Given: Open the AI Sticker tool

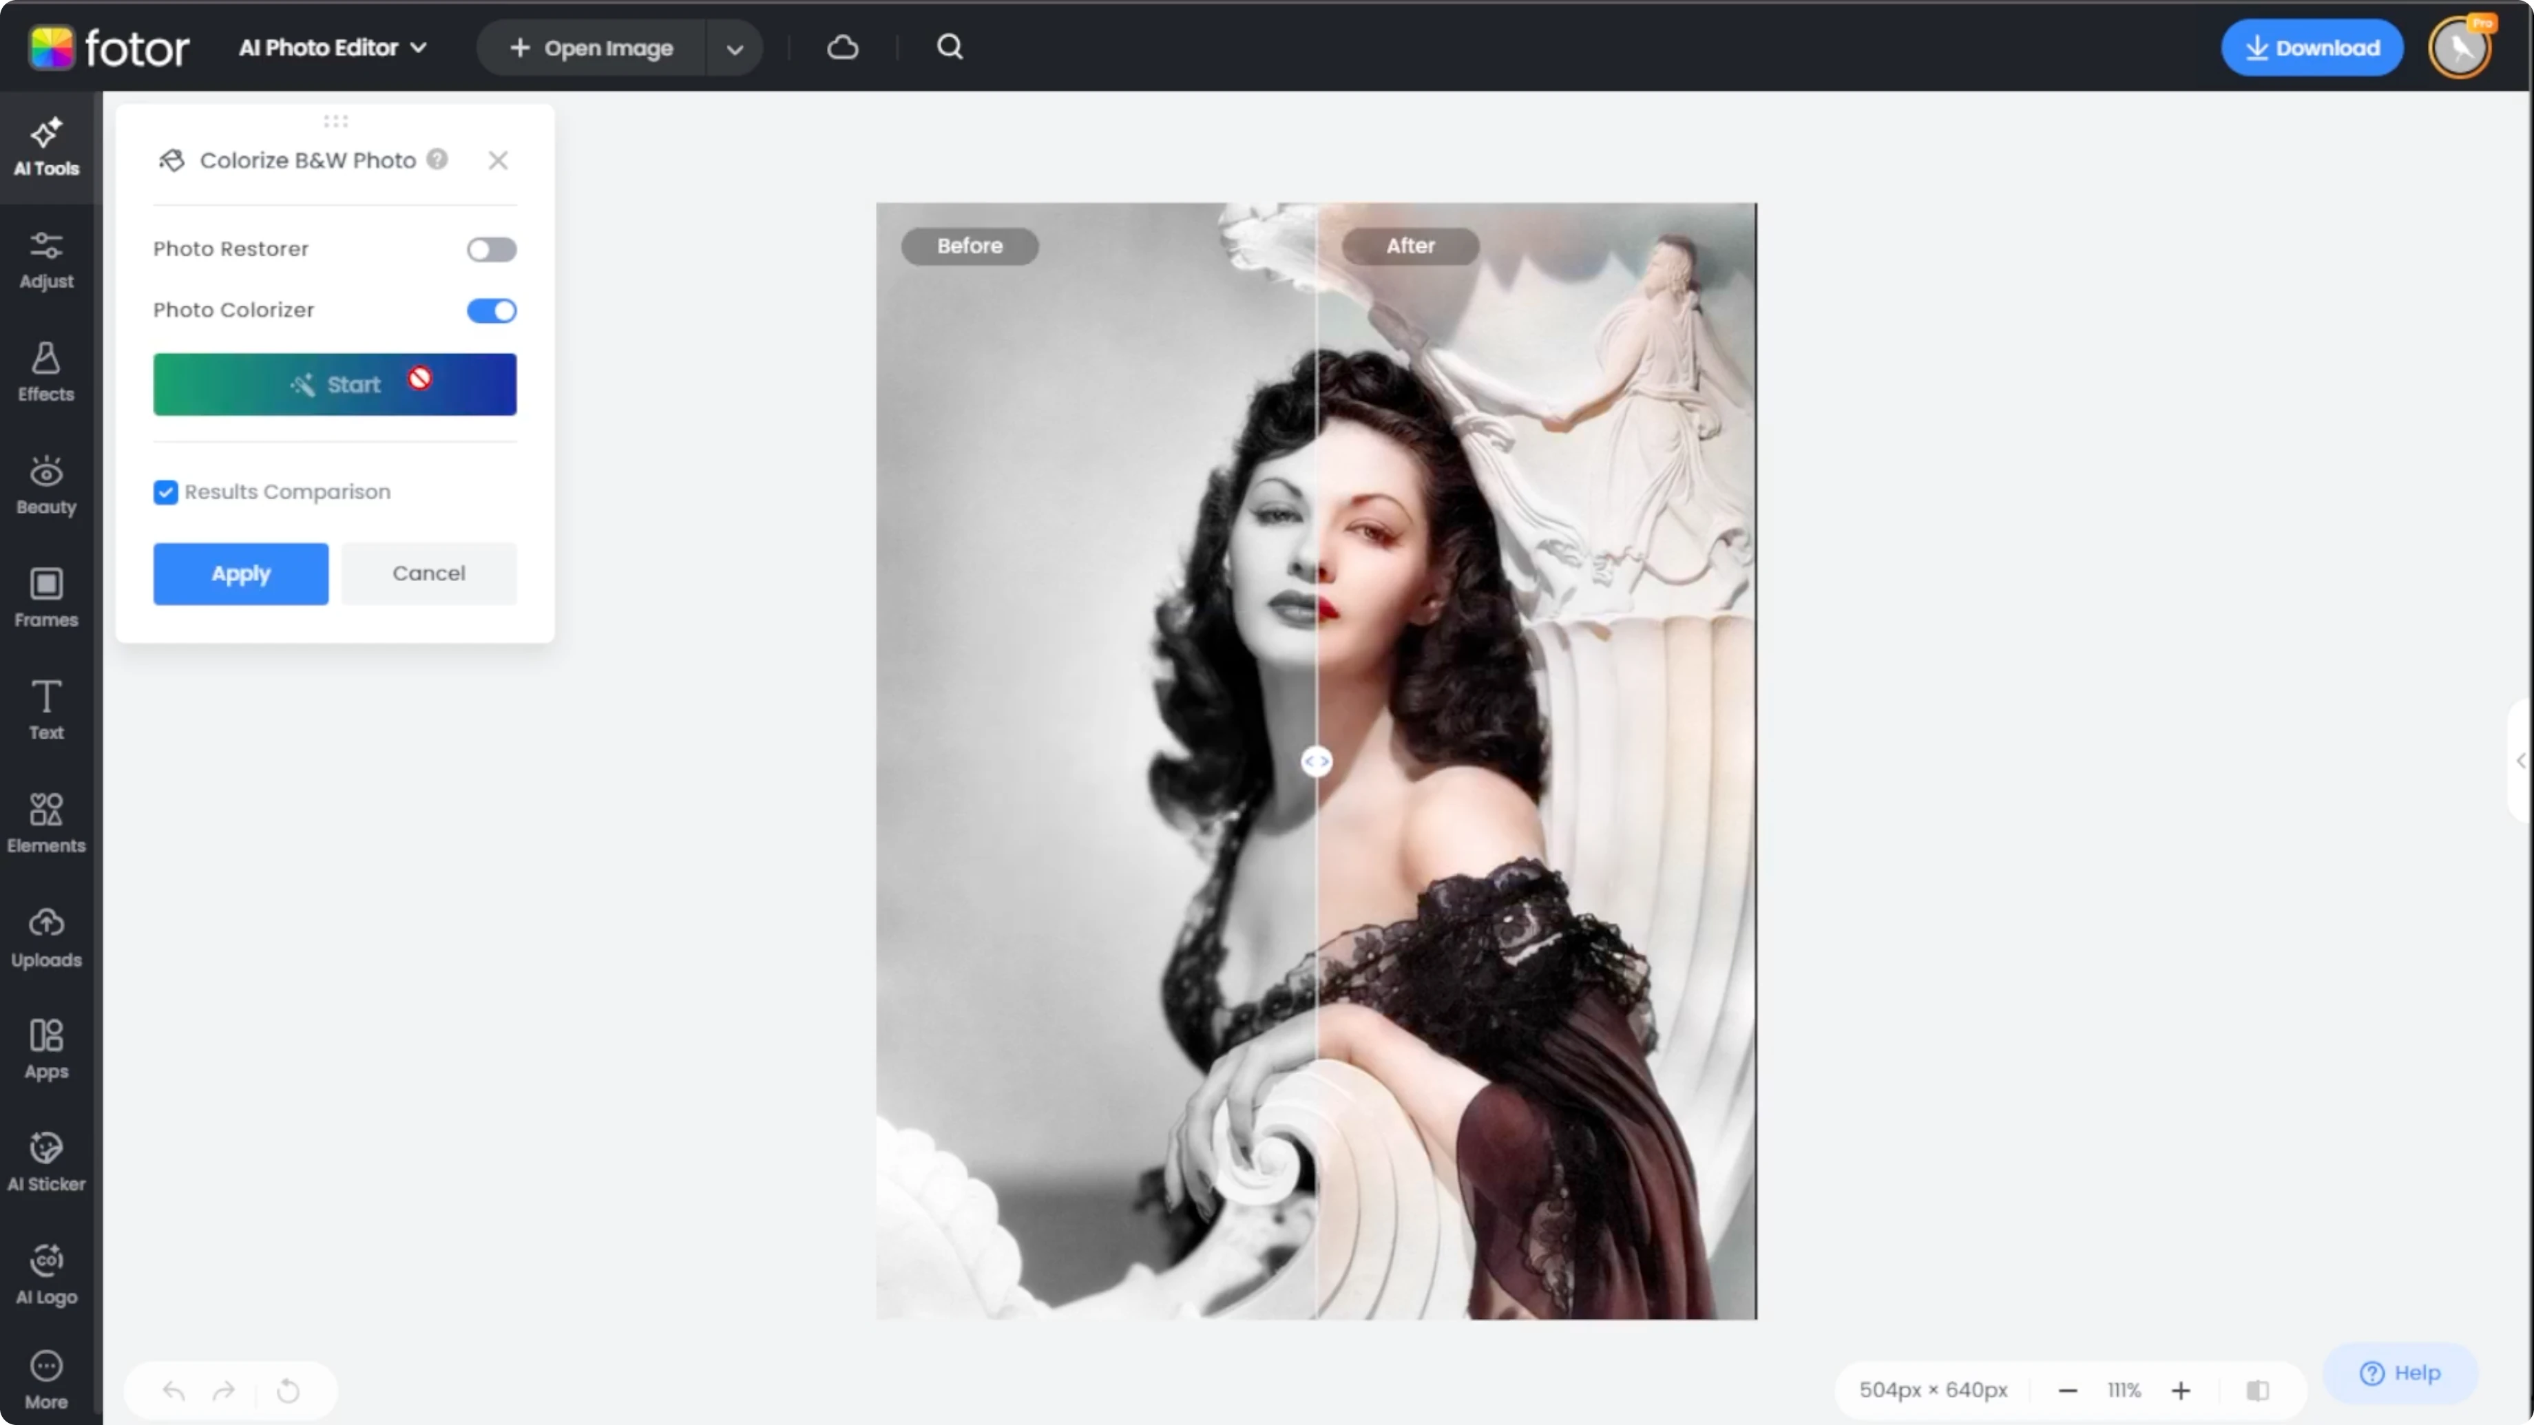Looking at the screenshot, I should point(46,1163).
